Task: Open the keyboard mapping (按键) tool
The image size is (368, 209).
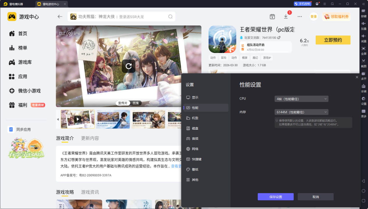Action: point(363,11)
